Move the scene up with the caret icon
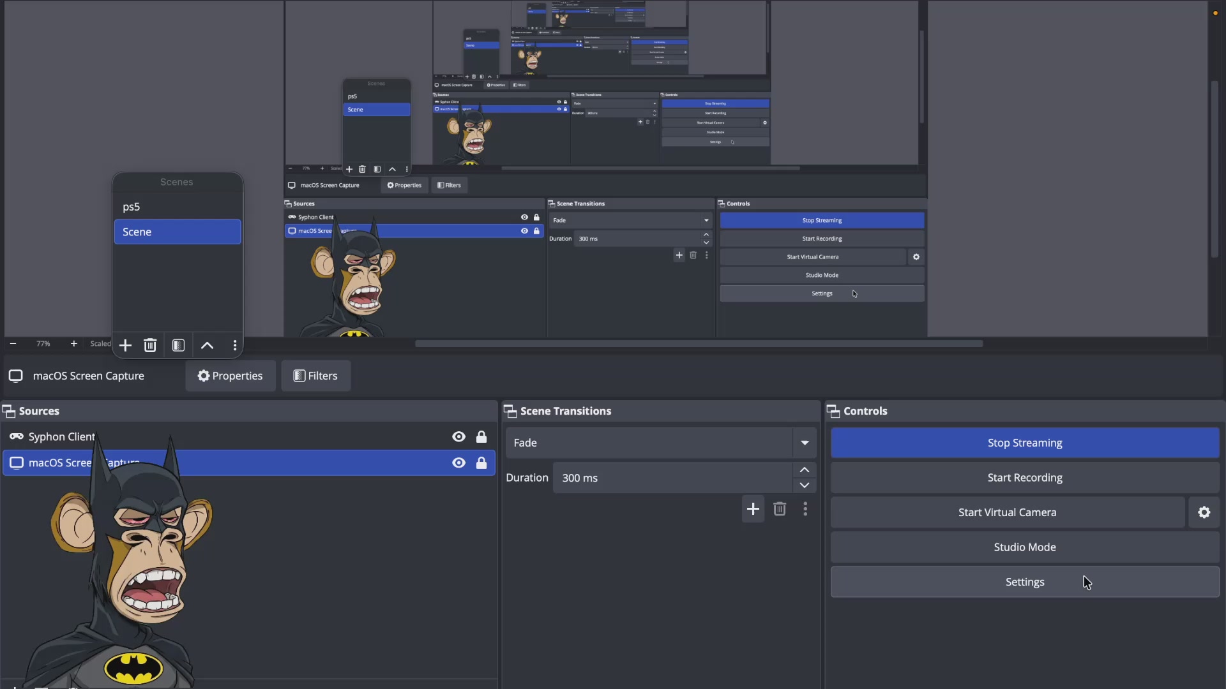 coord(207,345)
